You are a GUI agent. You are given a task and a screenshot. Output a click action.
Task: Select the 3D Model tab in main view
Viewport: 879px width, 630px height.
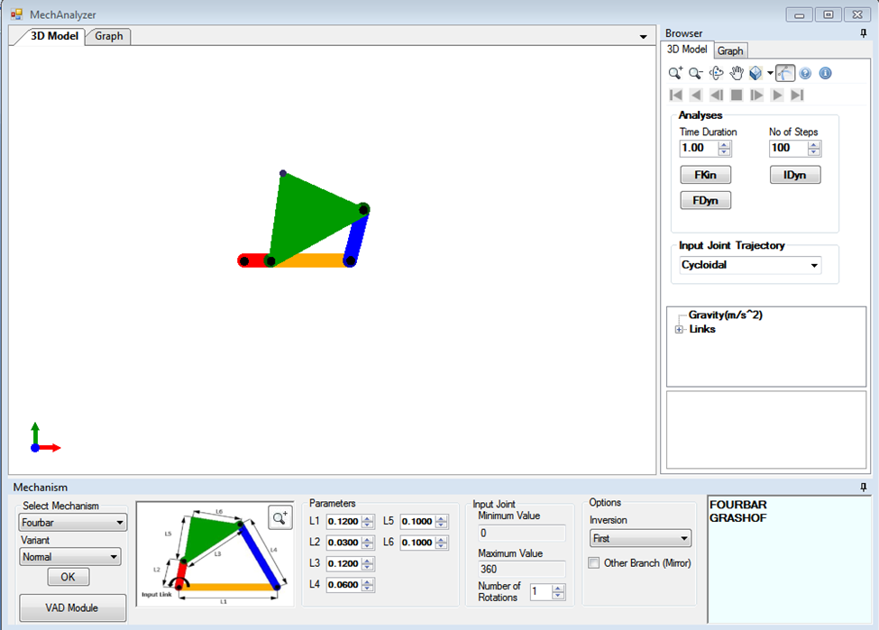coord(54,36)
